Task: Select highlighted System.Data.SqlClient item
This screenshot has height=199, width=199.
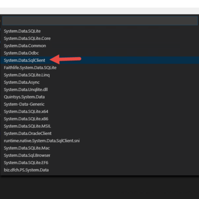Action: pos(99,60)
